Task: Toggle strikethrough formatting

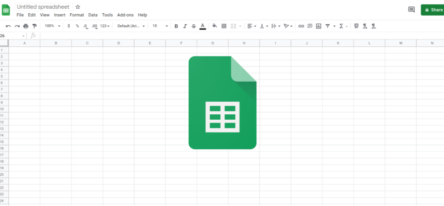Action: [x=194, y=26]
